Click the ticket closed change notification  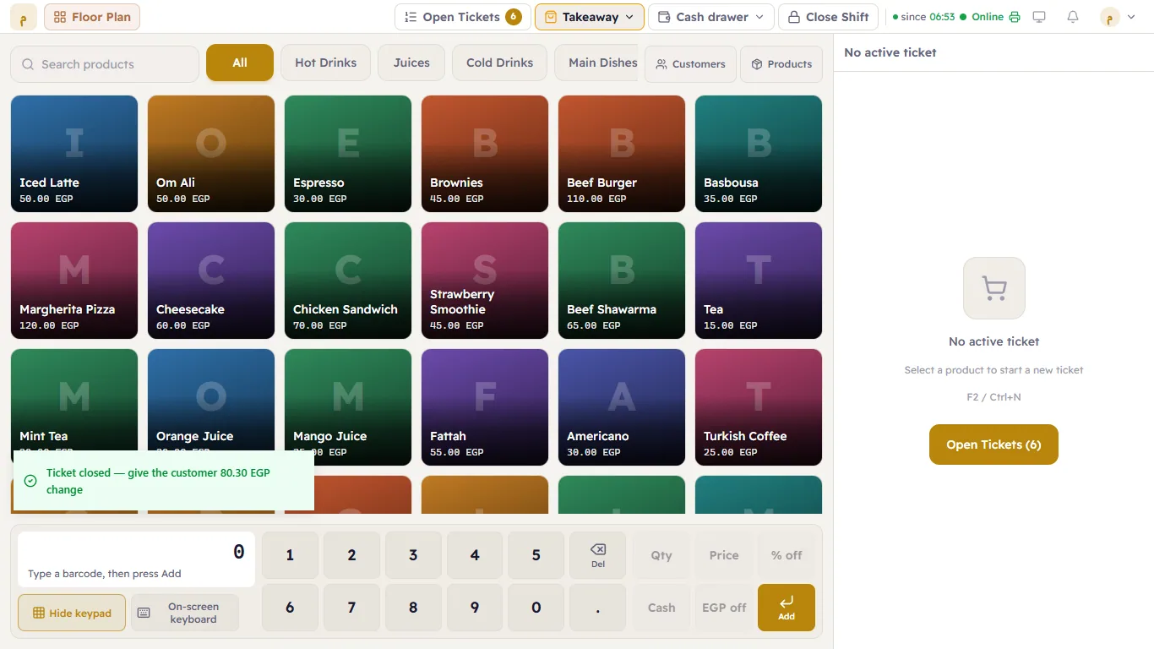164,481
